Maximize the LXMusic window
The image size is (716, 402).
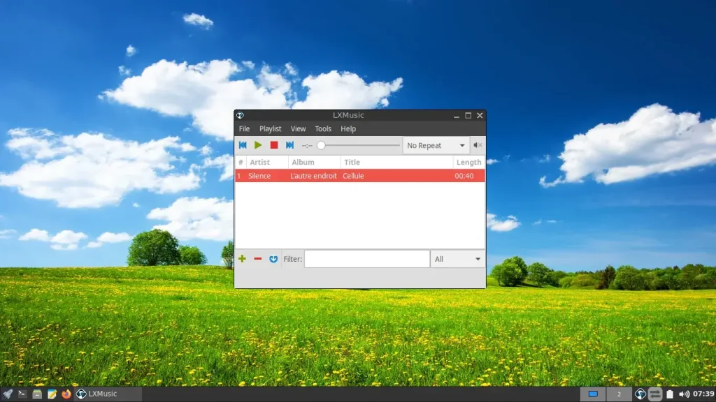pyautogui.click(x=468, y=116)
